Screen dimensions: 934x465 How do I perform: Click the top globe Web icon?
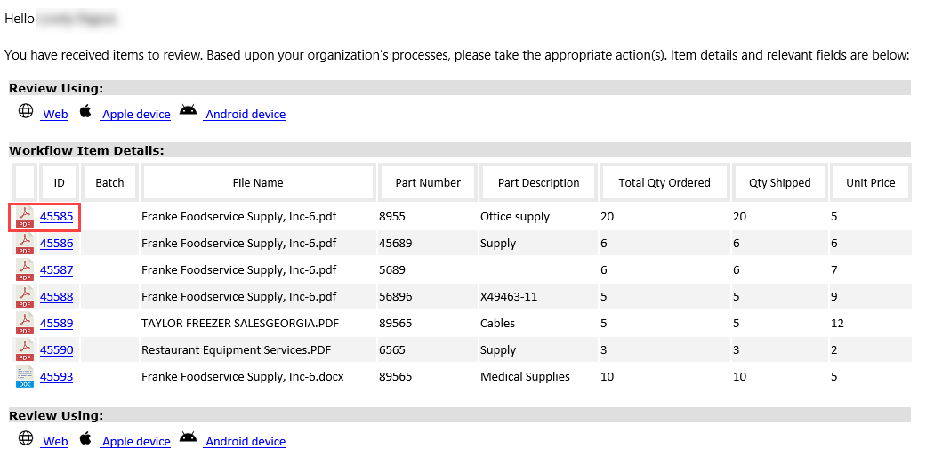(26, 112)
